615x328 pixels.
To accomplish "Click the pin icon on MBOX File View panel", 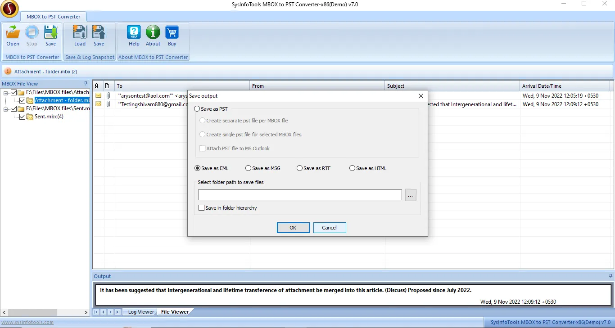I will (x=86, y=84).
